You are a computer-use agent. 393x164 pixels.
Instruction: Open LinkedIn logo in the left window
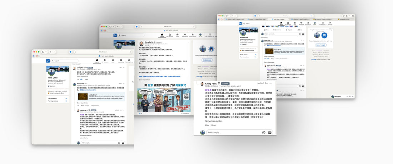tap(48, 61)
